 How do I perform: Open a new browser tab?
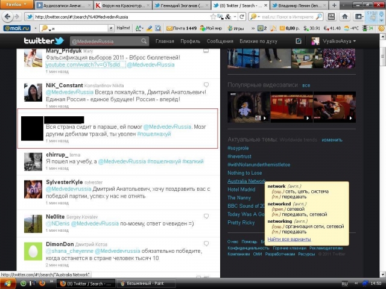334,5
